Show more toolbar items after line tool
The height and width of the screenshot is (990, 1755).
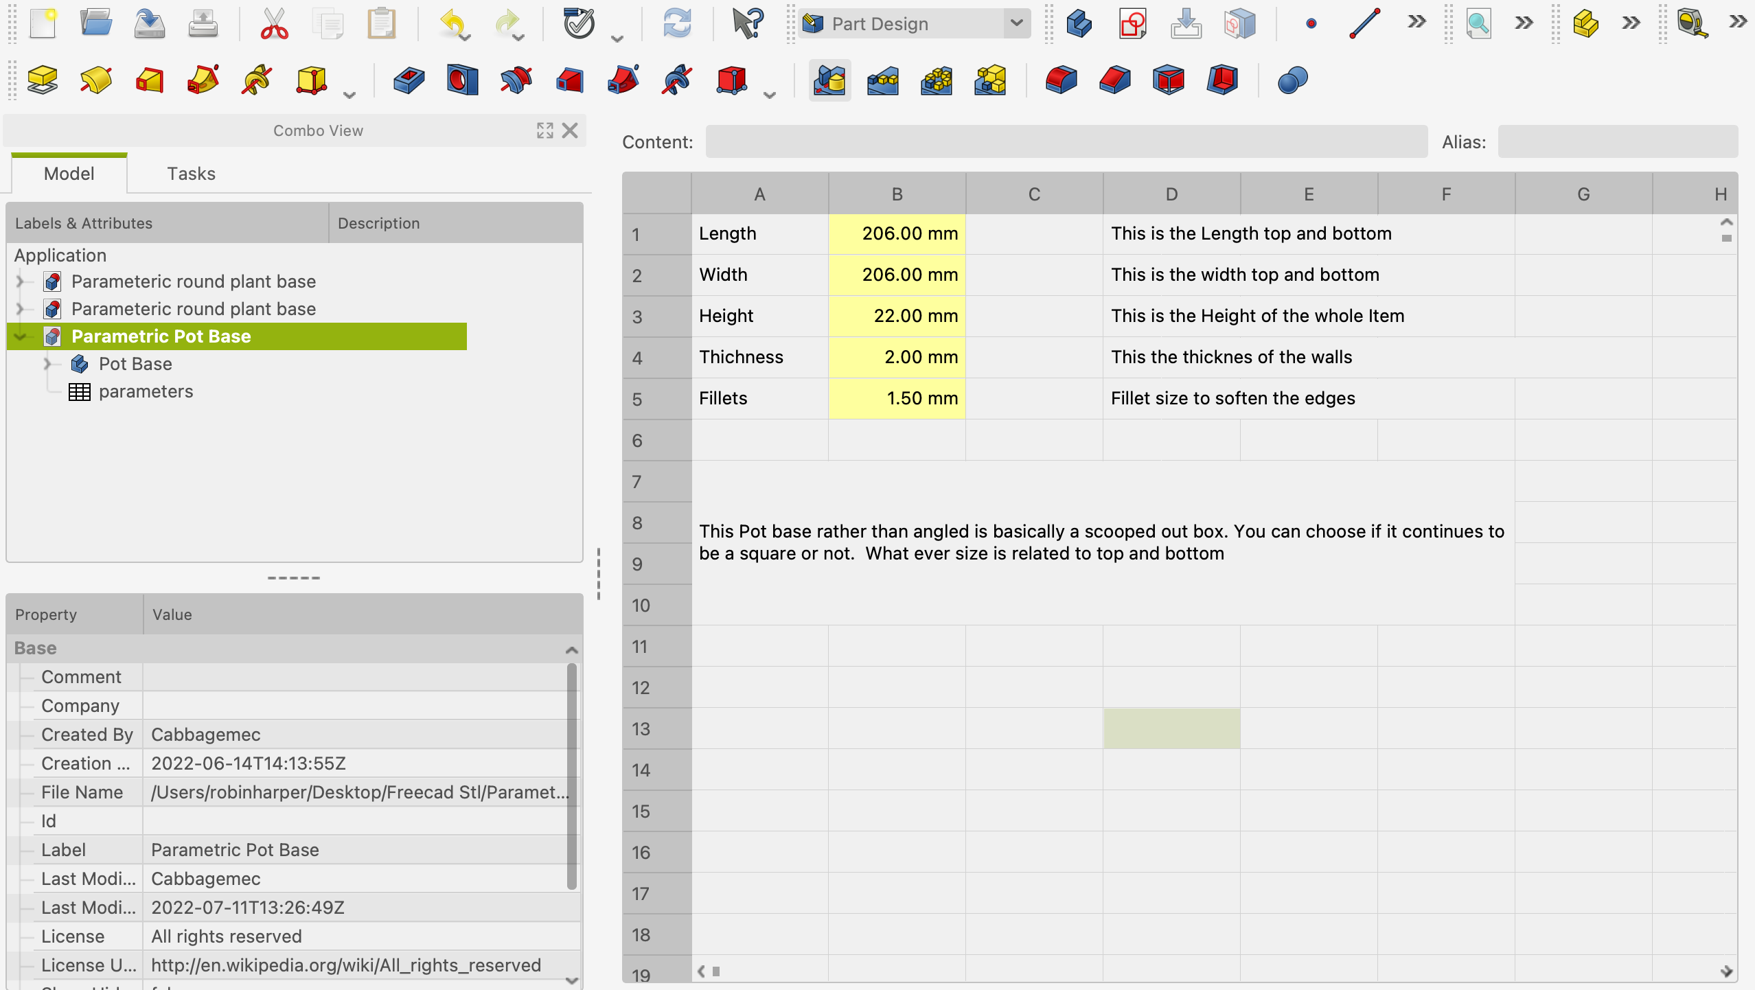[x=1416, y=22]
